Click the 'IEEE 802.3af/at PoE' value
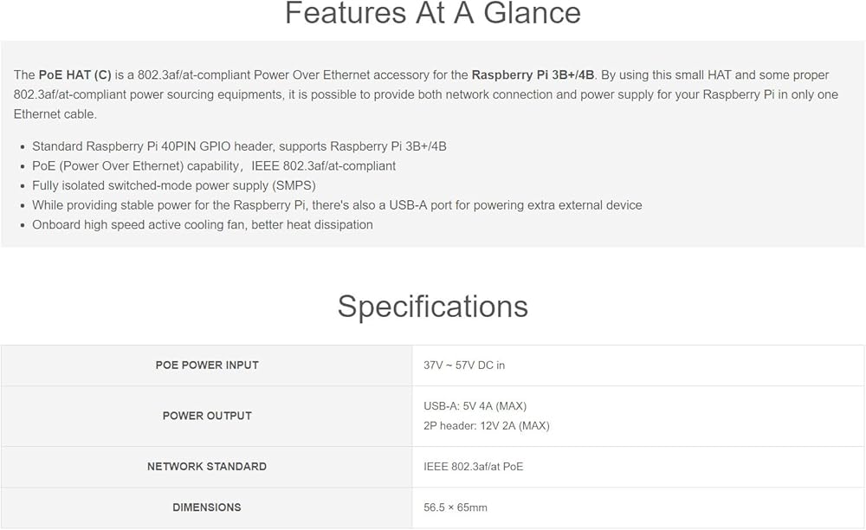Viewport: 866px width, 530px height. pyautogui.click(x=473, y=467)
